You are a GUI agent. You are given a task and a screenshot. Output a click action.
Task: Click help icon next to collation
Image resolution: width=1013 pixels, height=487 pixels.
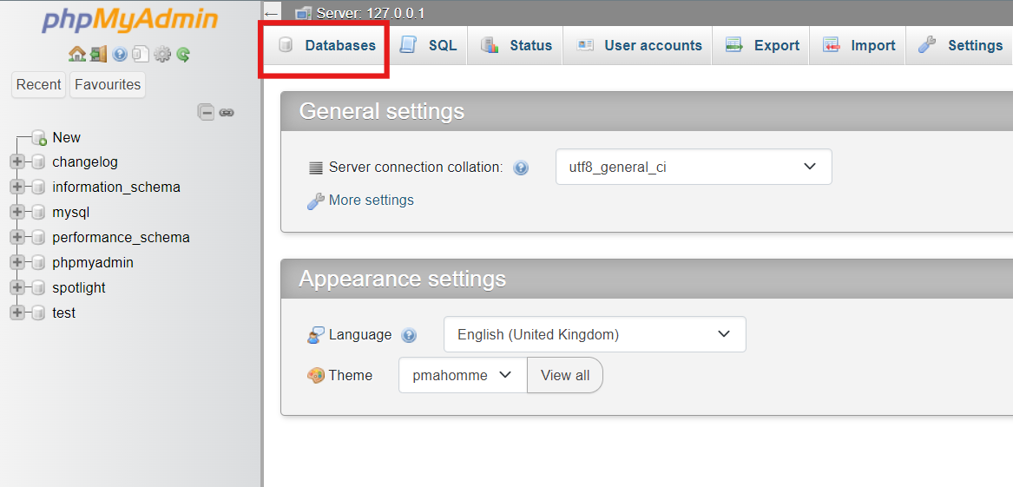pyautogui.click(x=521, y=168)
